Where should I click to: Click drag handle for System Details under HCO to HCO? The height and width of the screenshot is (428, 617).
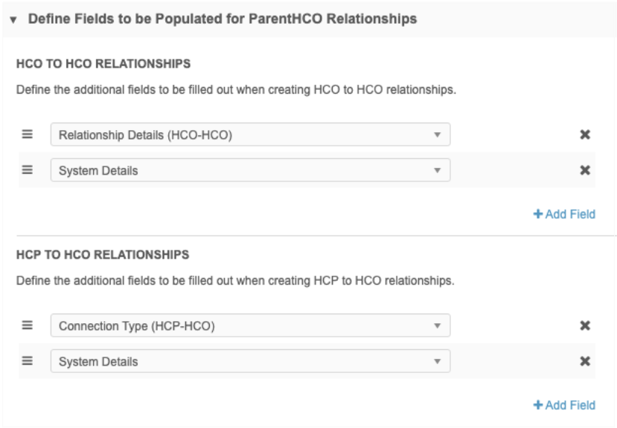28,170
